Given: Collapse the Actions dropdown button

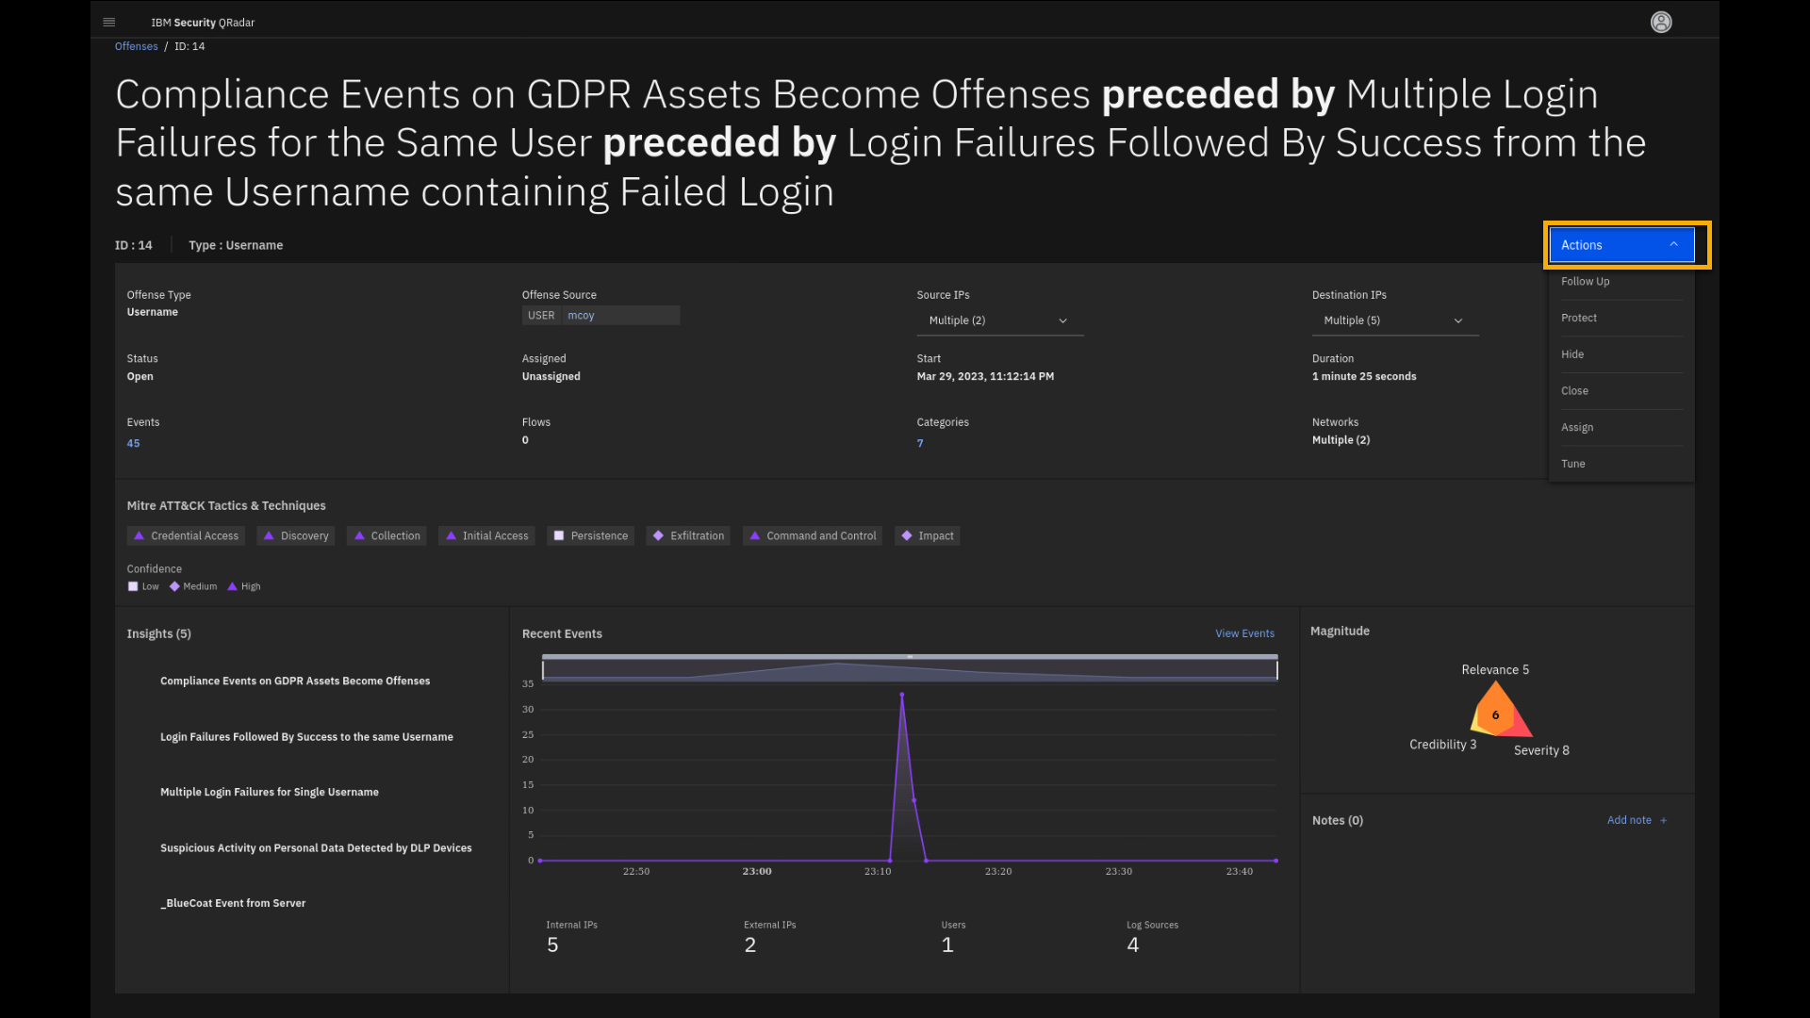Looking at the screenshot, I should 1621,245.
